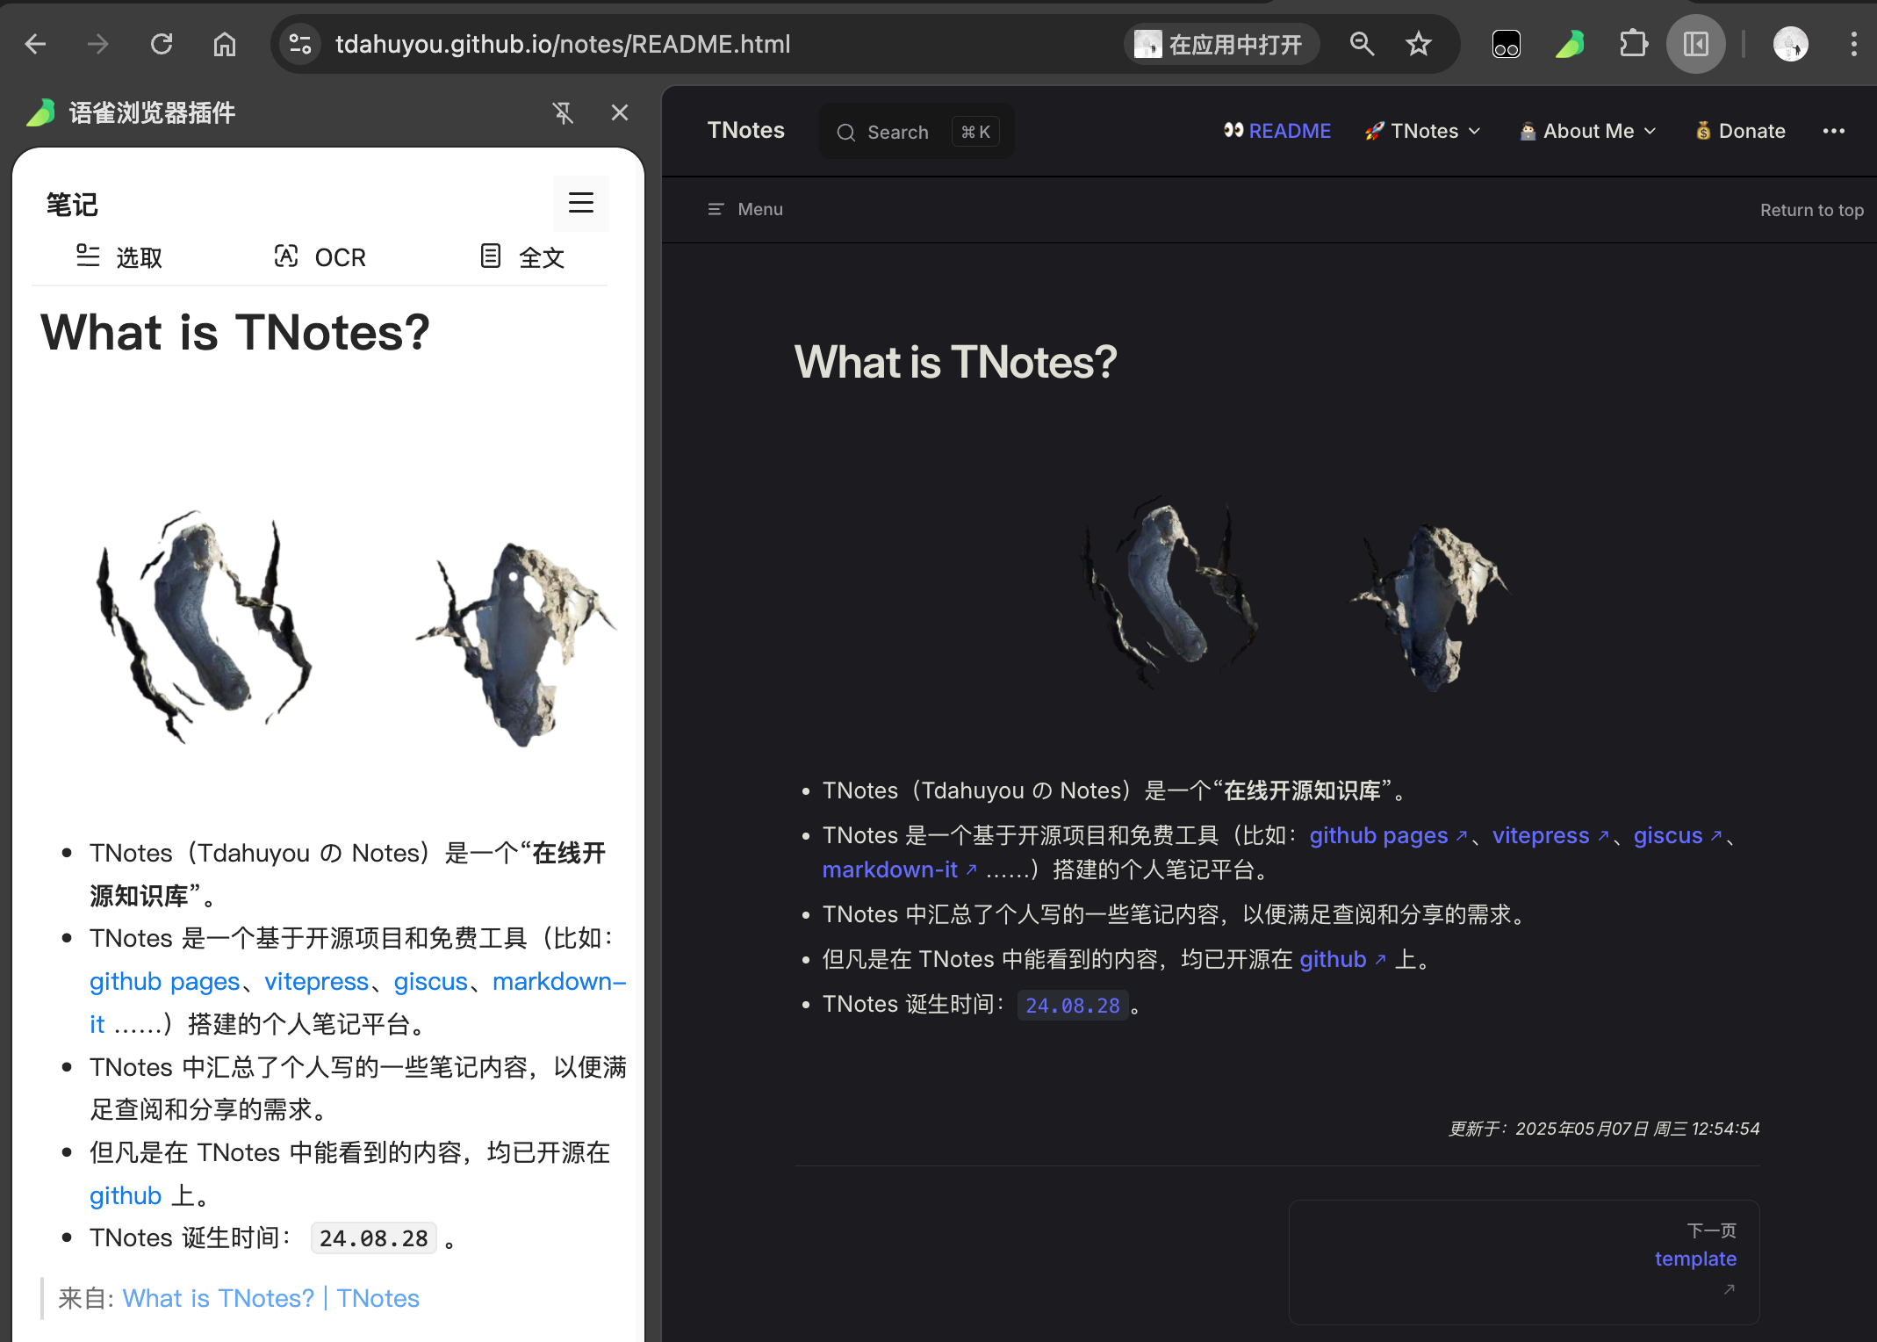
Task: Open the page zoom magnifier icon
Action: pyautogui.click(x=1362, y=44)
